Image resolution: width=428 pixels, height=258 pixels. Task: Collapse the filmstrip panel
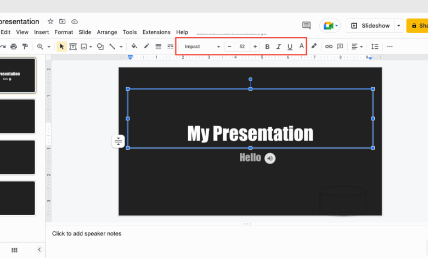click(x=40, y=250)
